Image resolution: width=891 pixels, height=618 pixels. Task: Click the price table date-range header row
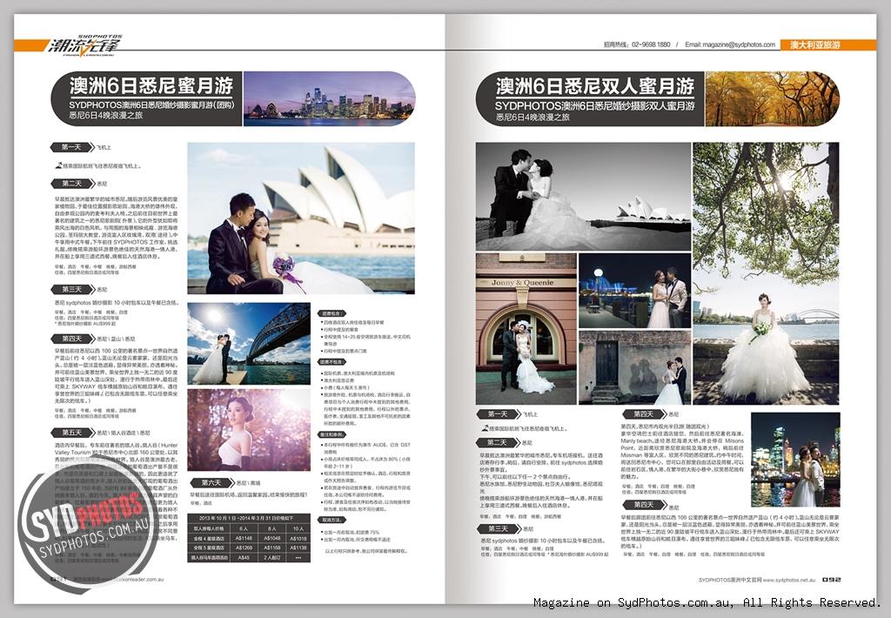(249, 519)
